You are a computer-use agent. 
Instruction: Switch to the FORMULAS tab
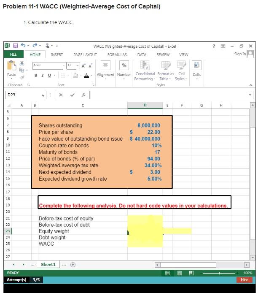[117, 55]
